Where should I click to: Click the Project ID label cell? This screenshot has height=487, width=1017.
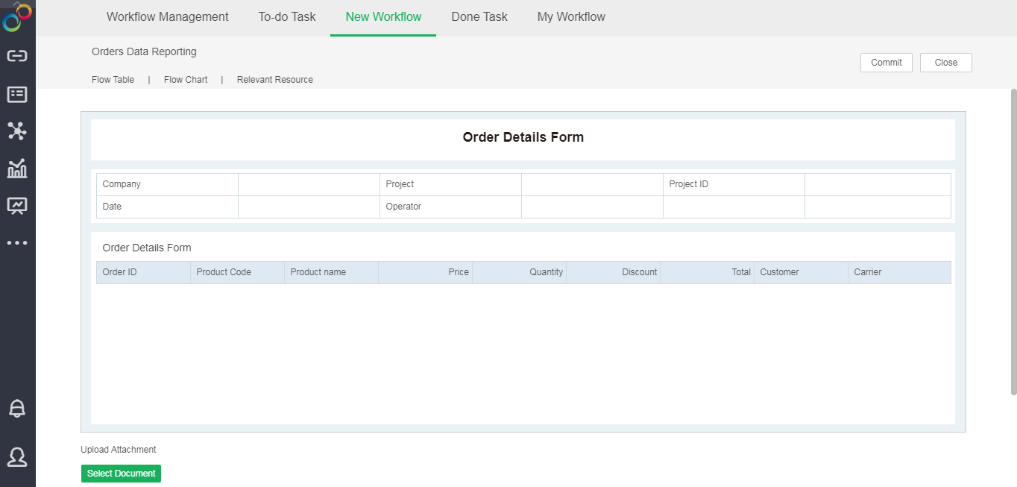pyautogui.click(x=734, y=184)
